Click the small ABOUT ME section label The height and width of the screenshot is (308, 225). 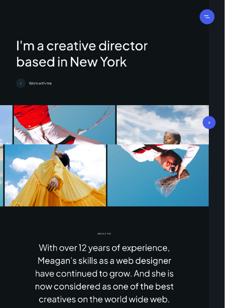104,234
